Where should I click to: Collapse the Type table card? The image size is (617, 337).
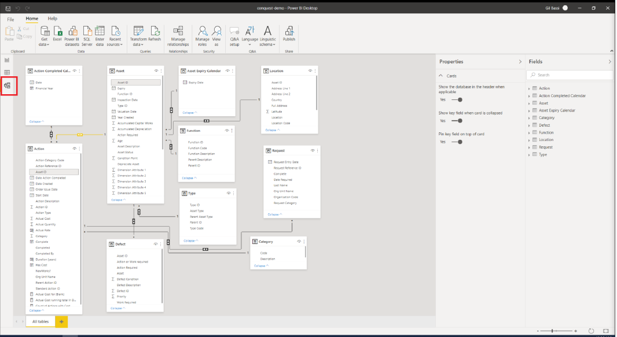[x=191, y=241]
